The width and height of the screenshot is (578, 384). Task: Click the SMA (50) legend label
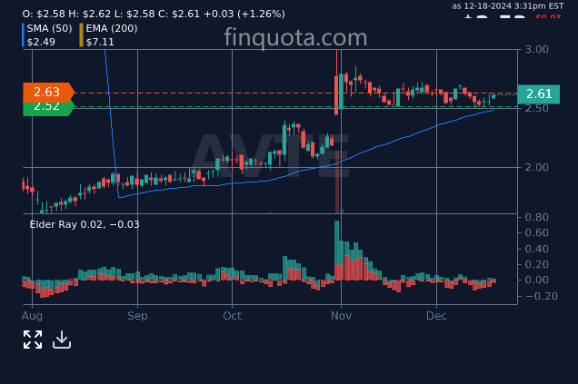click(49, 28)
